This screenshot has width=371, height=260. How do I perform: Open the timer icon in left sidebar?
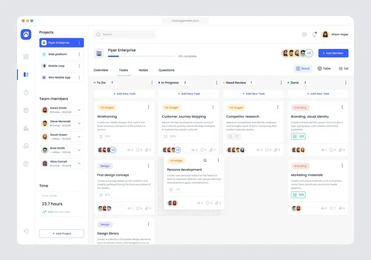click(26, 92)
